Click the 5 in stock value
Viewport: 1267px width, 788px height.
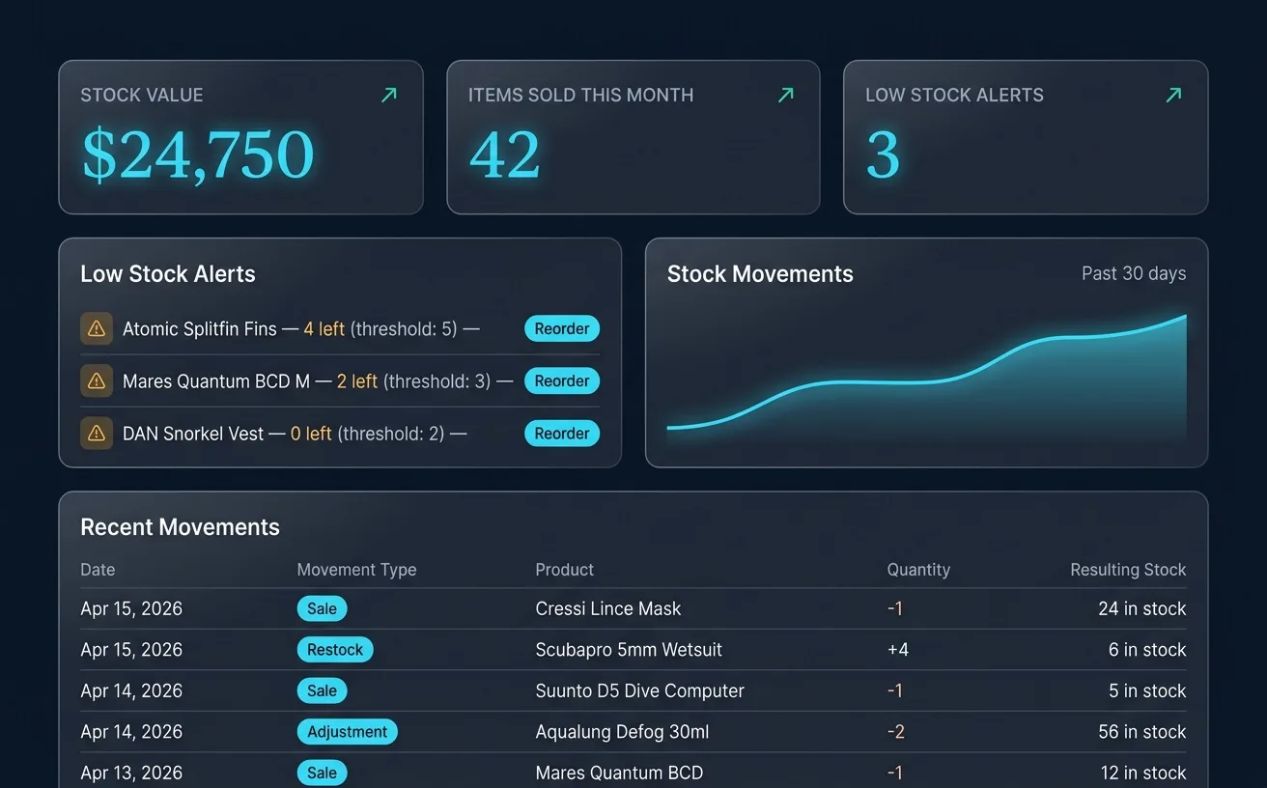(x=1147, y=690)
